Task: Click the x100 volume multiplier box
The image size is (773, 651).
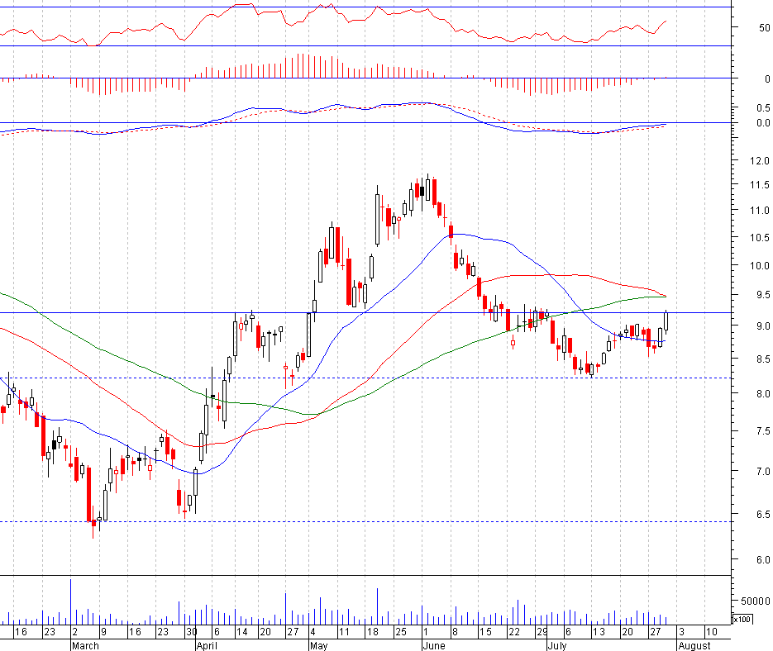Action: 742,619
